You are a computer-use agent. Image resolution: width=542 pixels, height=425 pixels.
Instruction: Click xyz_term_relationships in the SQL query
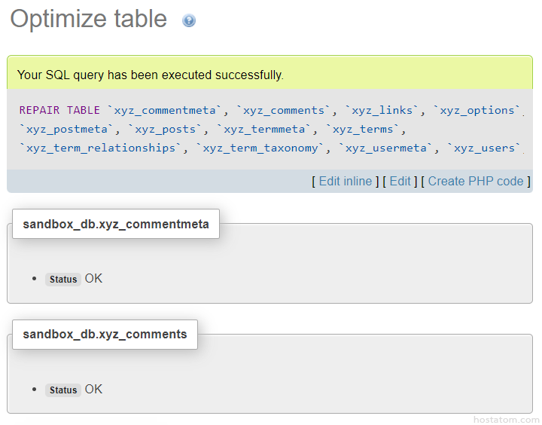[101, 148]
